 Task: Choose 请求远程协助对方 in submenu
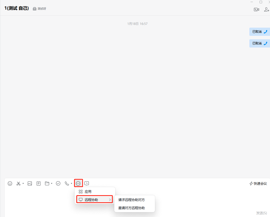pos(132,200)
